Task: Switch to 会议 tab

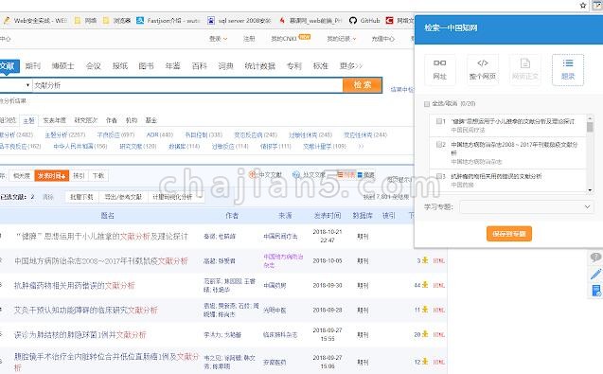Action: coord(93,65)
